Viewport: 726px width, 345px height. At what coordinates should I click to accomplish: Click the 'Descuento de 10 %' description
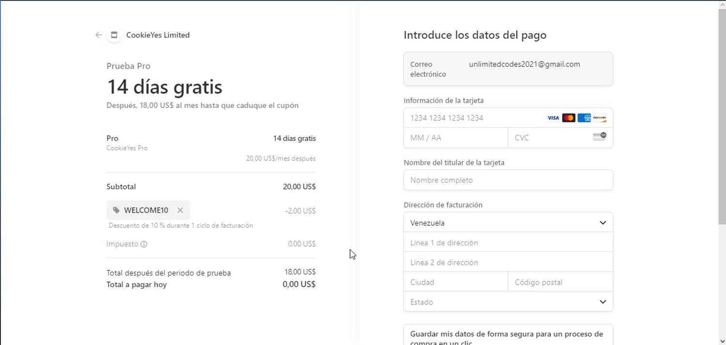pos(181,226)
